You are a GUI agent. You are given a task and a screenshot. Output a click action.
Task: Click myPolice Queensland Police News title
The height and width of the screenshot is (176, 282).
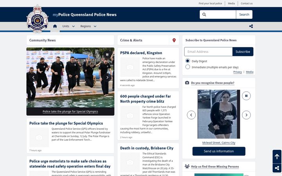tap(85, 15)
